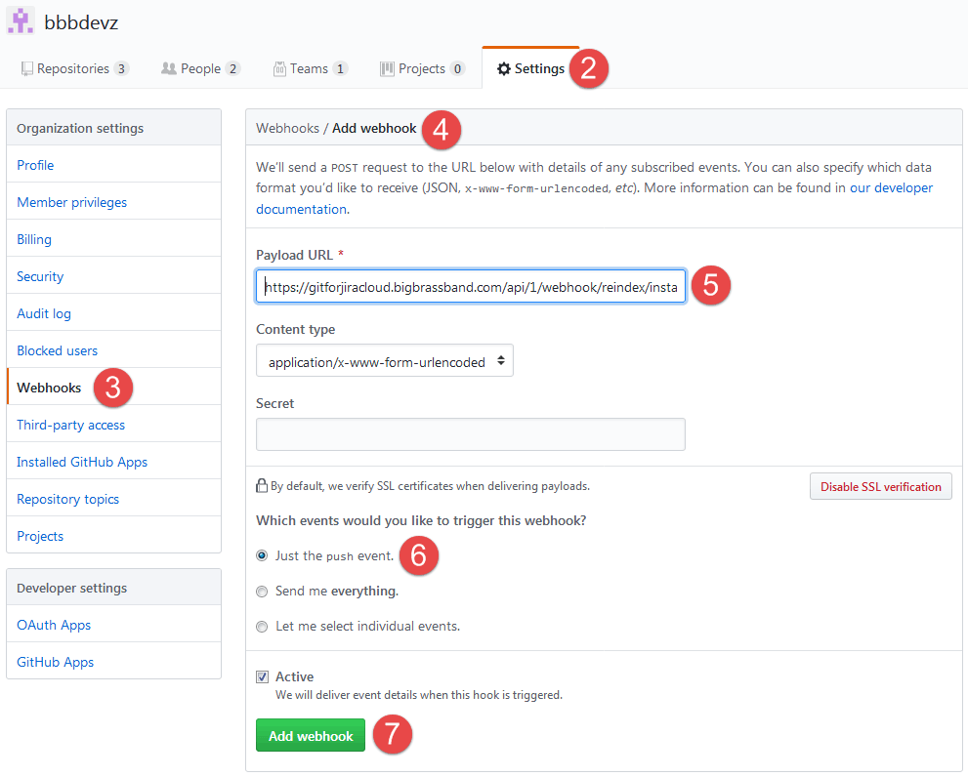The width and height of the screenshot is (968, 777).
Task: Go to the Projects tab
Action: pos(422,68)
